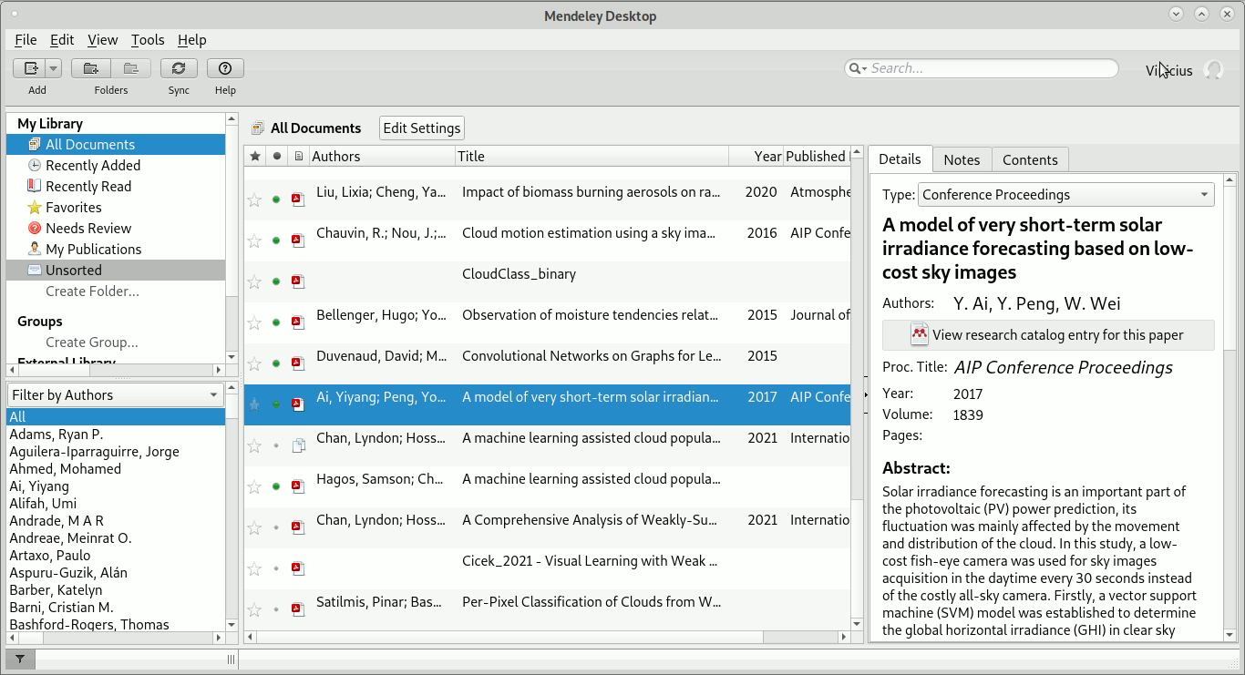This screenshot has width=1245, height=675.
Task: Open the Add button dropdown arrow
Action: pyautogui.click(x=53, y=68)
